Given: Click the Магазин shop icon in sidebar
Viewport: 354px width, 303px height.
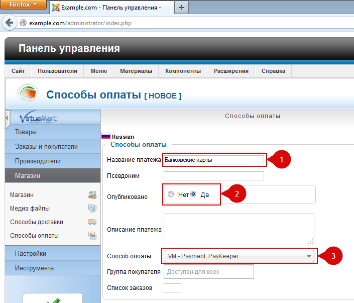Looking at the screenshot, I should (x=92, y=195).
